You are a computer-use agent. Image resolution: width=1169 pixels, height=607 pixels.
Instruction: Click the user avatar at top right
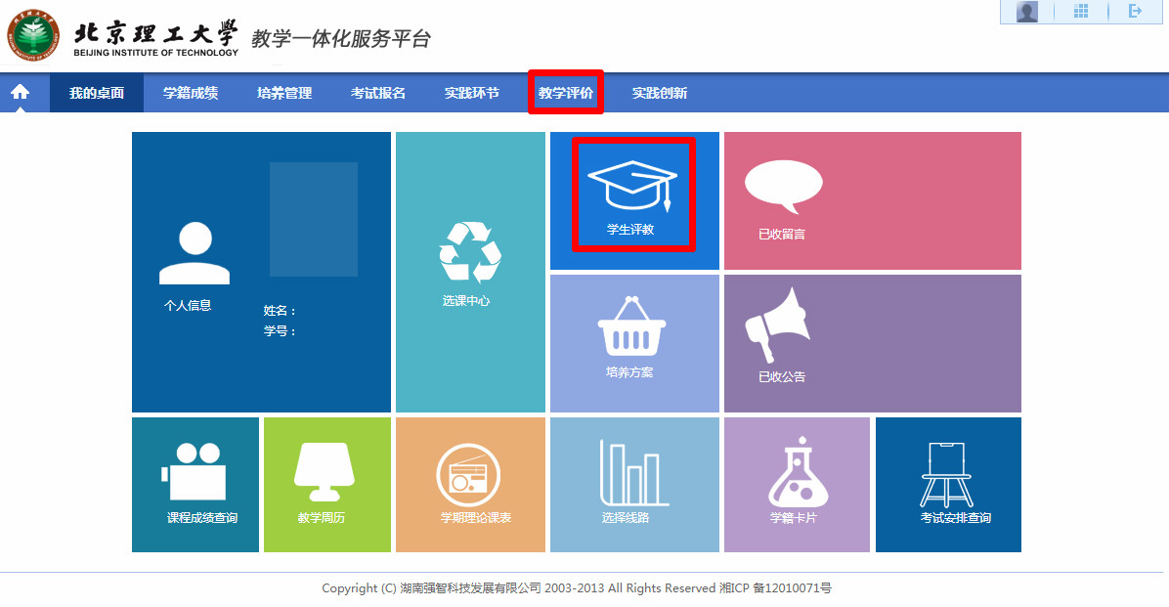(1027, 13)
